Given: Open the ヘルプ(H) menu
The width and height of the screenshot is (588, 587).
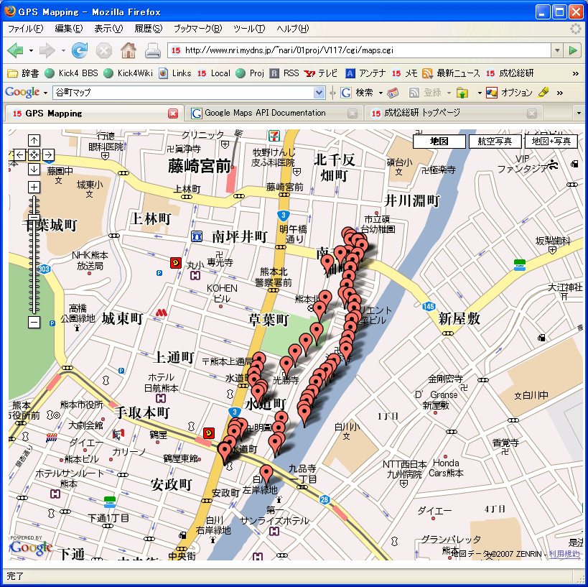Looking at the screenshot, I should tap(292, 29).
